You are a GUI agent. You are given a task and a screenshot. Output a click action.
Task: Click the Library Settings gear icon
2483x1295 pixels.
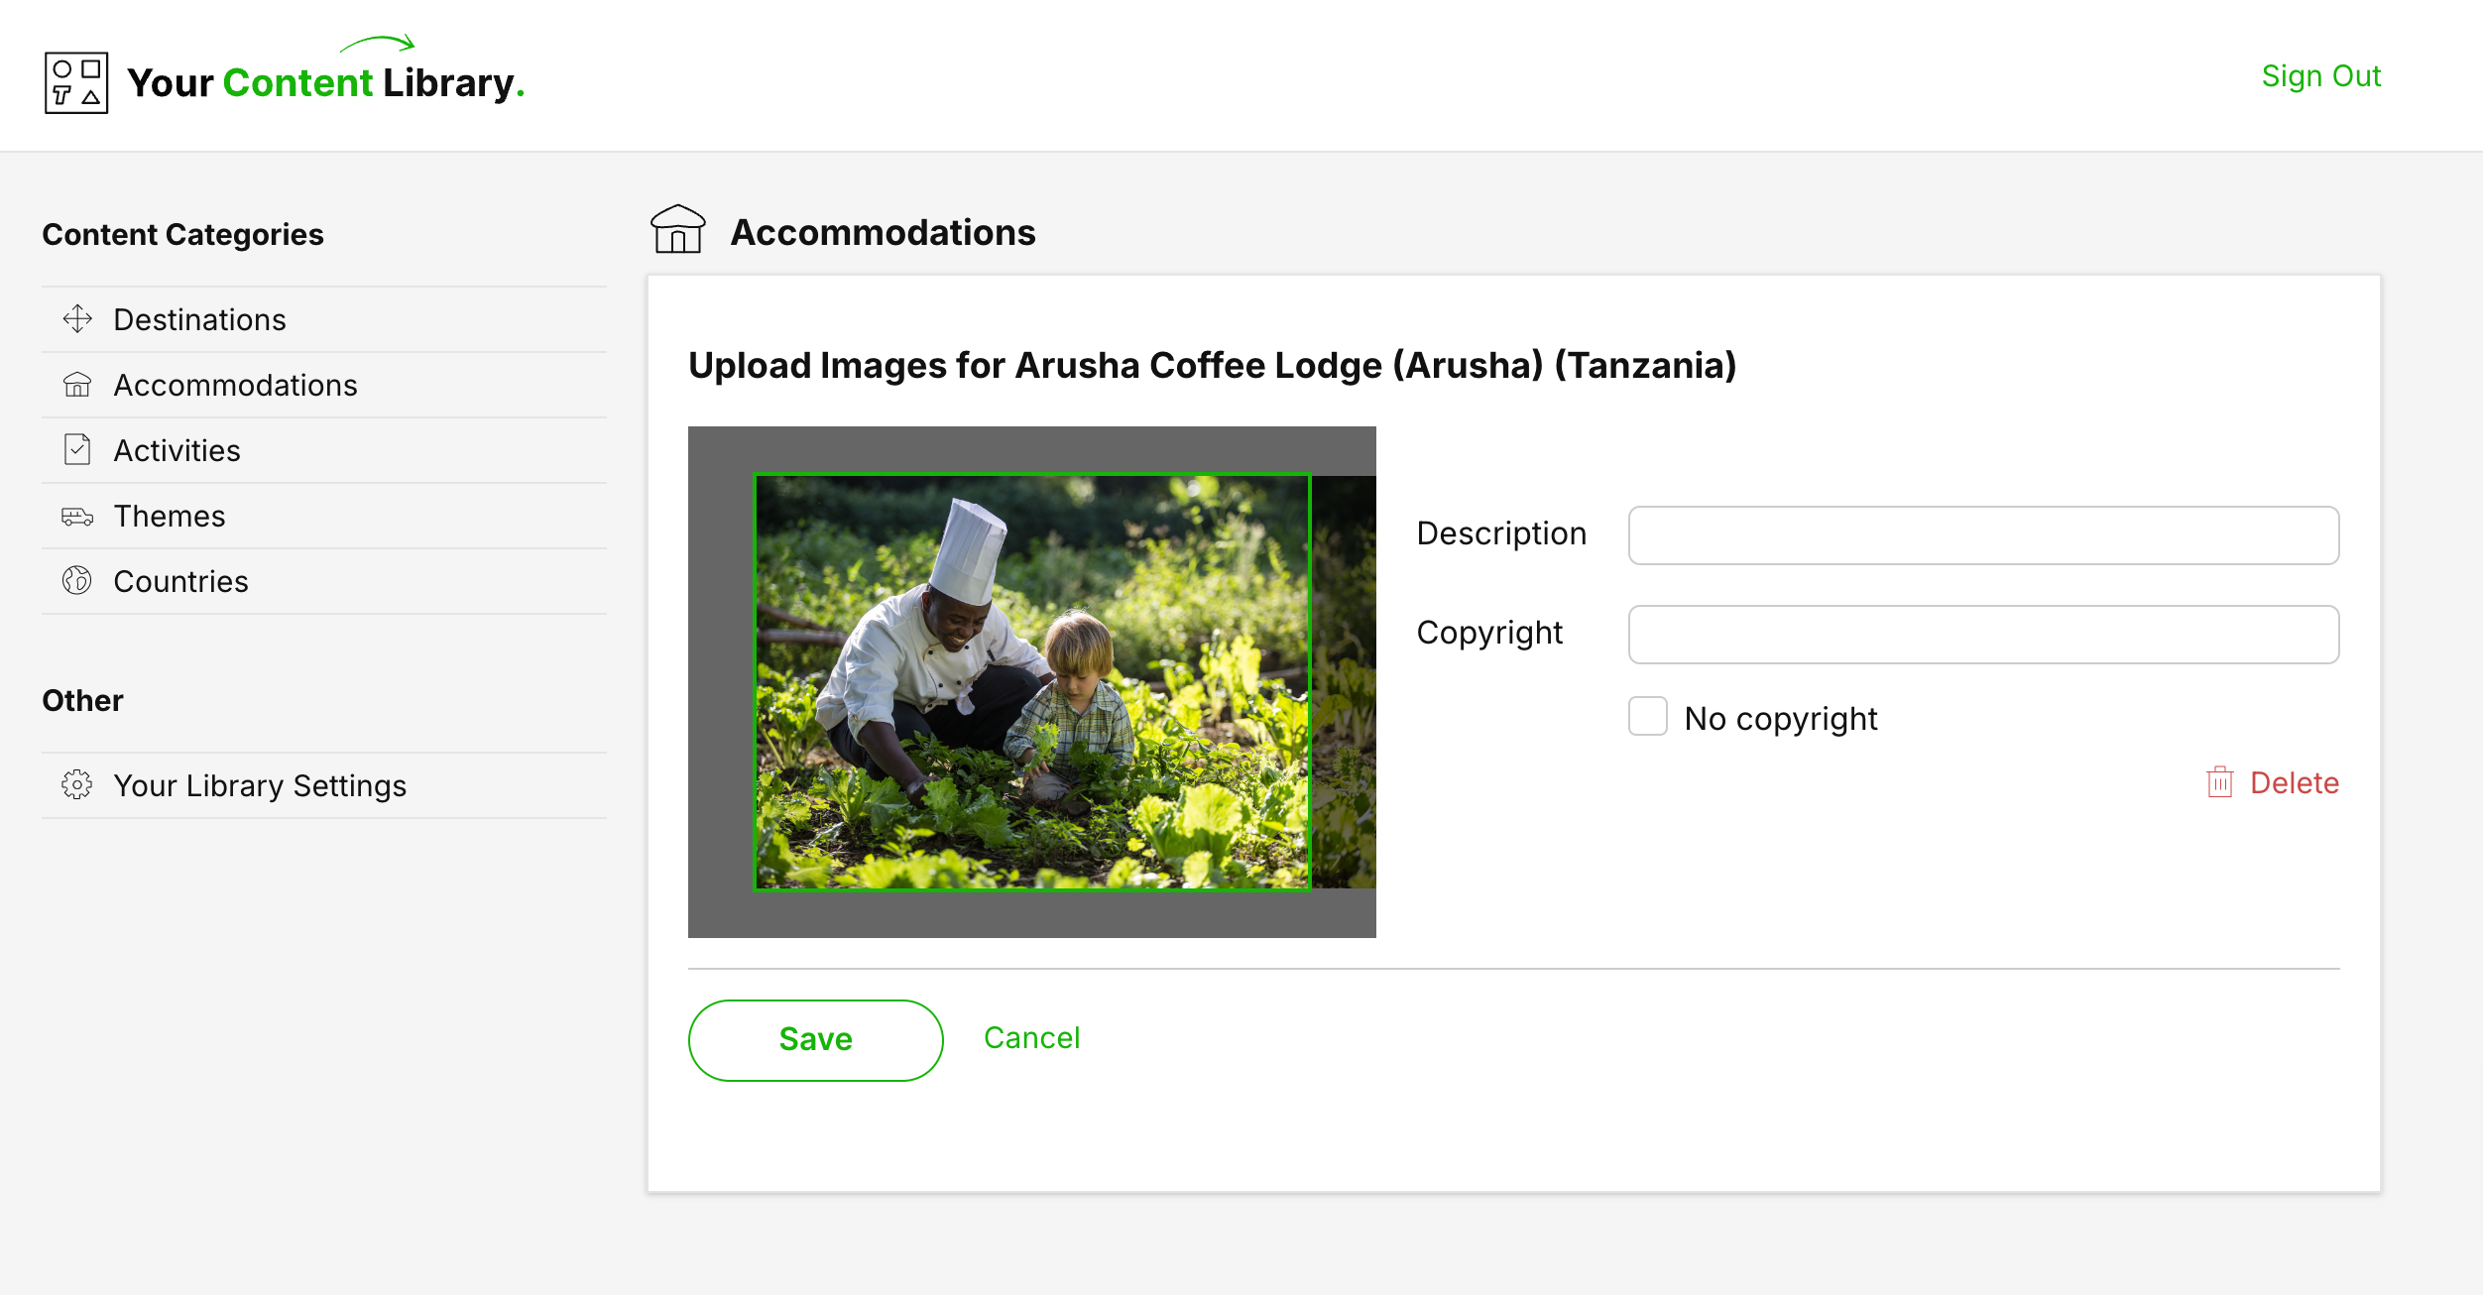coord(77,785)
